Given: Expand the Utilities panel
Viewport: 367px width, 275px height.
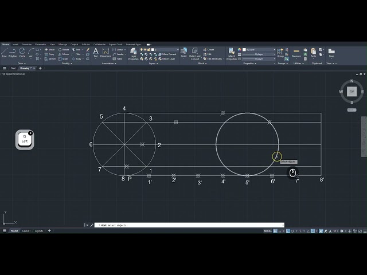Looking at the screenshot, I should coord(298,64).
